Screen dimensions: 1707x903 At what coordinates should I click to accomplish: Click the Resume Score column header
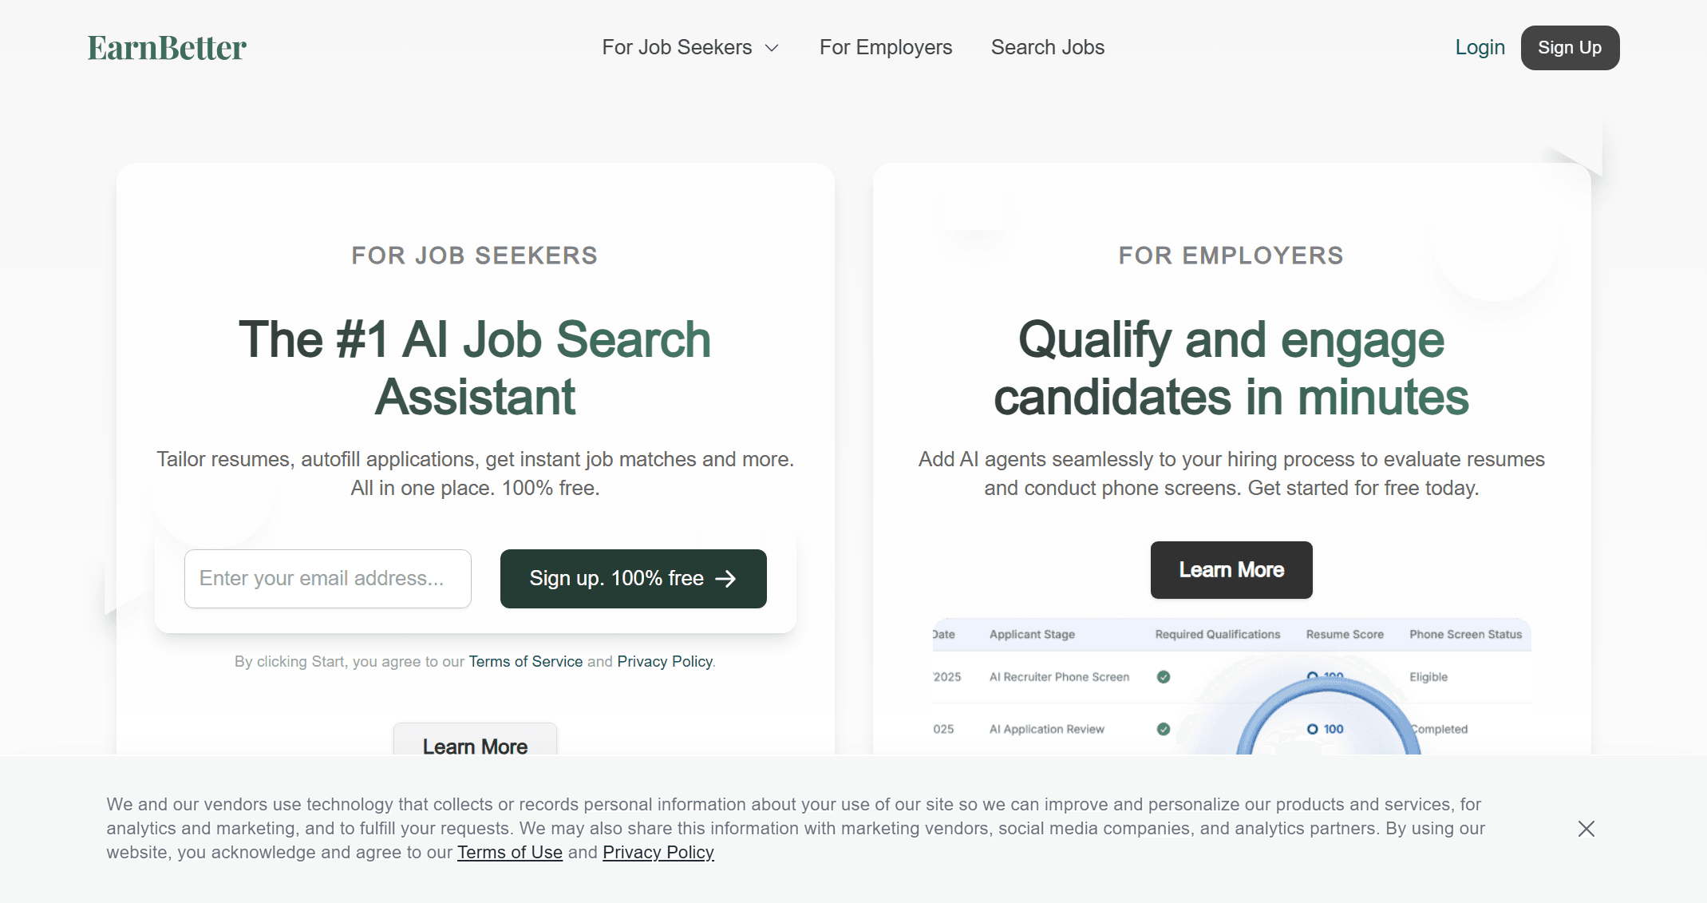[x=1344, y=635]
